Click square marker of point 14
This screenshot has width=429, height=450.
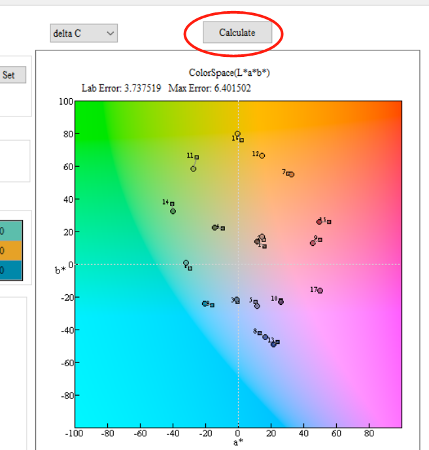click(x=172, y=204)
